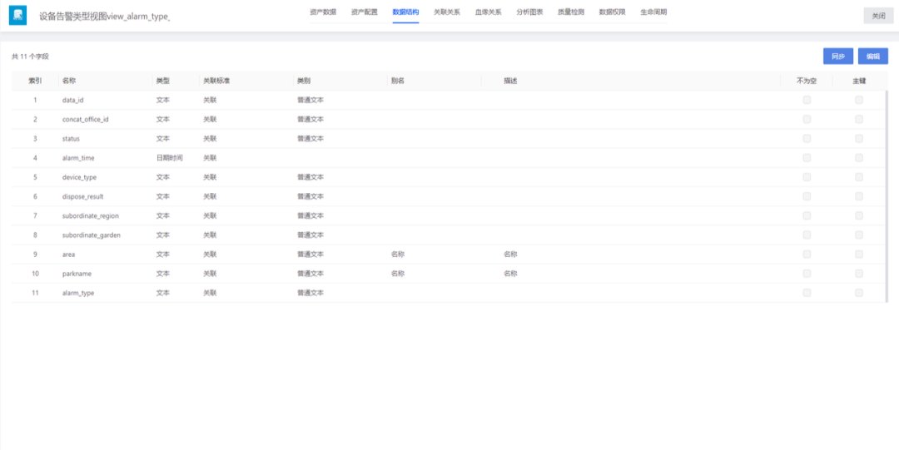Click 关联 link in parkname row
This screenshot has height=450, width=899.
click(x=210, y=274)
